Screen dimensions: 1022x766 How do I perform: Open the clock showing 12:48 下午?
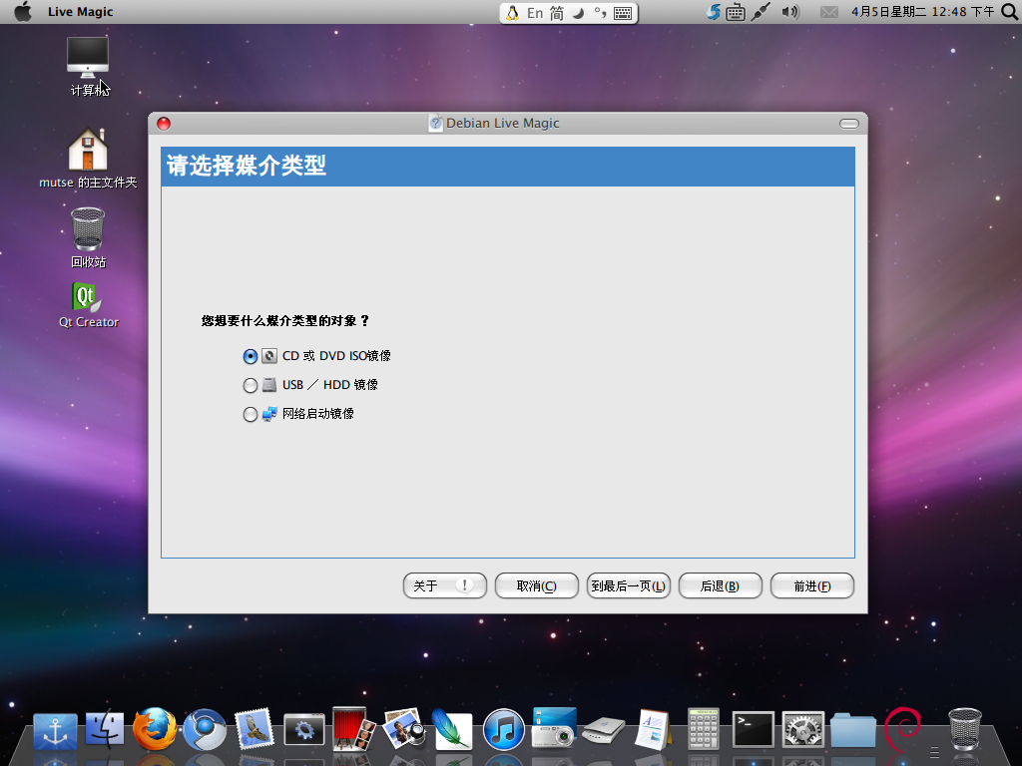tap(923, 12)
